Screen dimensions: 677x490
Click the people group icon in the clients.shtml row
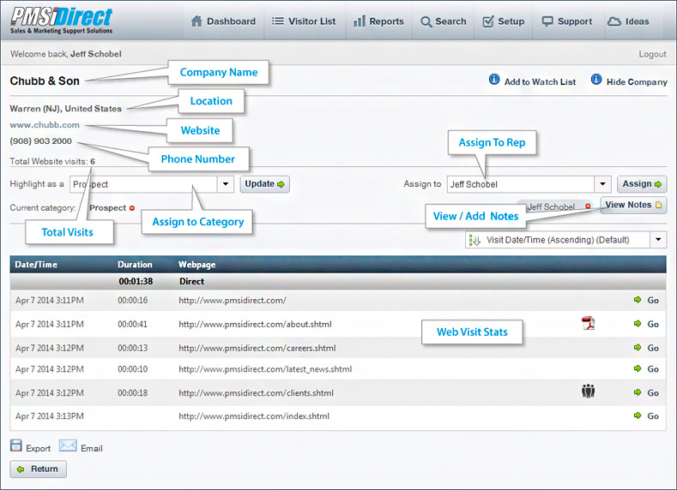588,391
